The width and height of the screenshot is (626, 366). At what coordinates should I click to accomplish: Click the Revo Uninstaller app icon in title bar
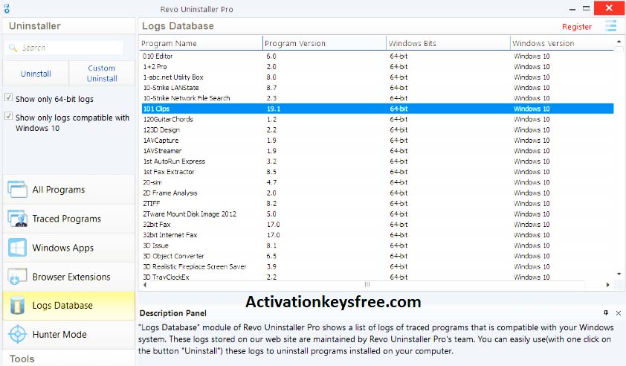[7, 8]
